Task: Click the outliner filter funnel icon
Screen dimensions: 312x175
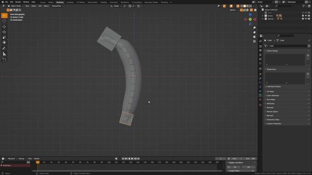Action: 303,6
